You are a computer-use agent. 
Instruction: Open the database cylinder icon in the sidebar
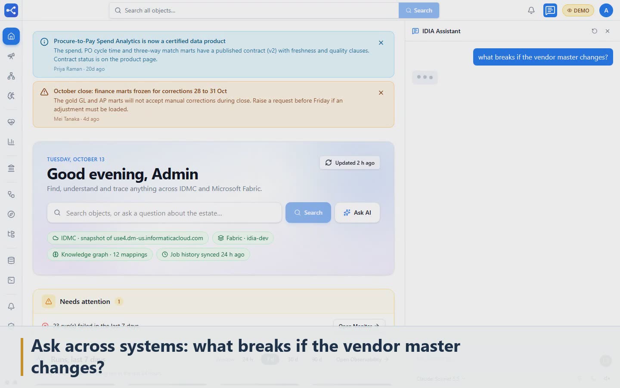pos(11,260)
